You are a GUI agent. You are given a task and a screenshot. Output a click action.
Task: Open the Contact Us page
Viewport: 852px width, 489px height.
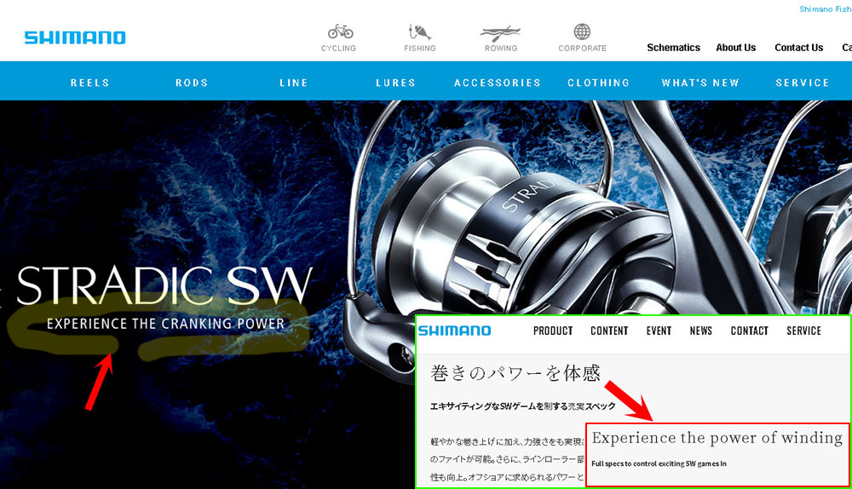(x=798, y=48)
